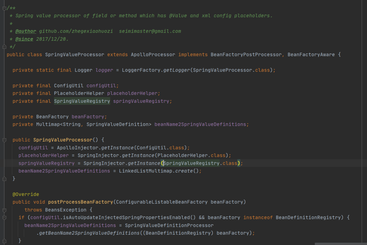Screen dimensions: 367x245
Task: Click BeansException in the throws clause
Action: tap(66, 210)
